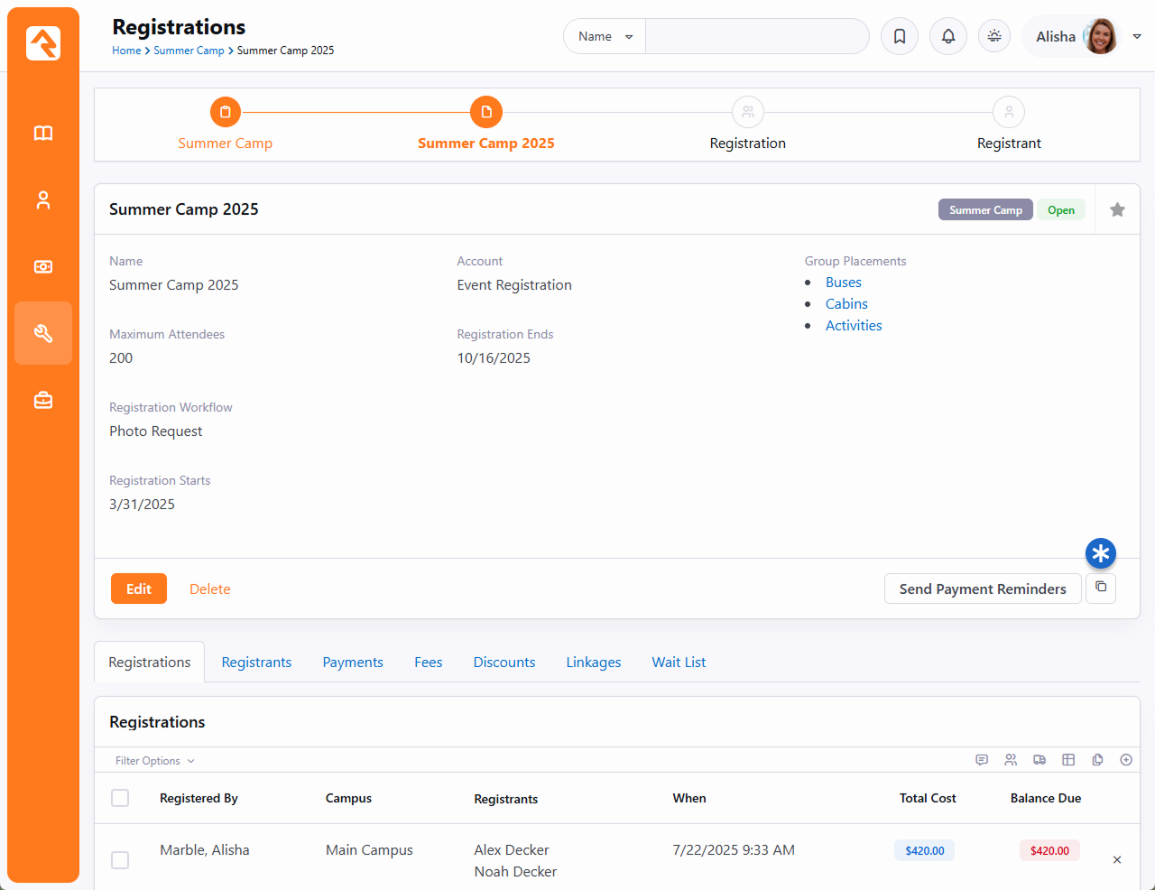The image size is (1155, 890).
Task: Open the Alisha user profile dropdown arrow
Action: tap(1137, 36)
